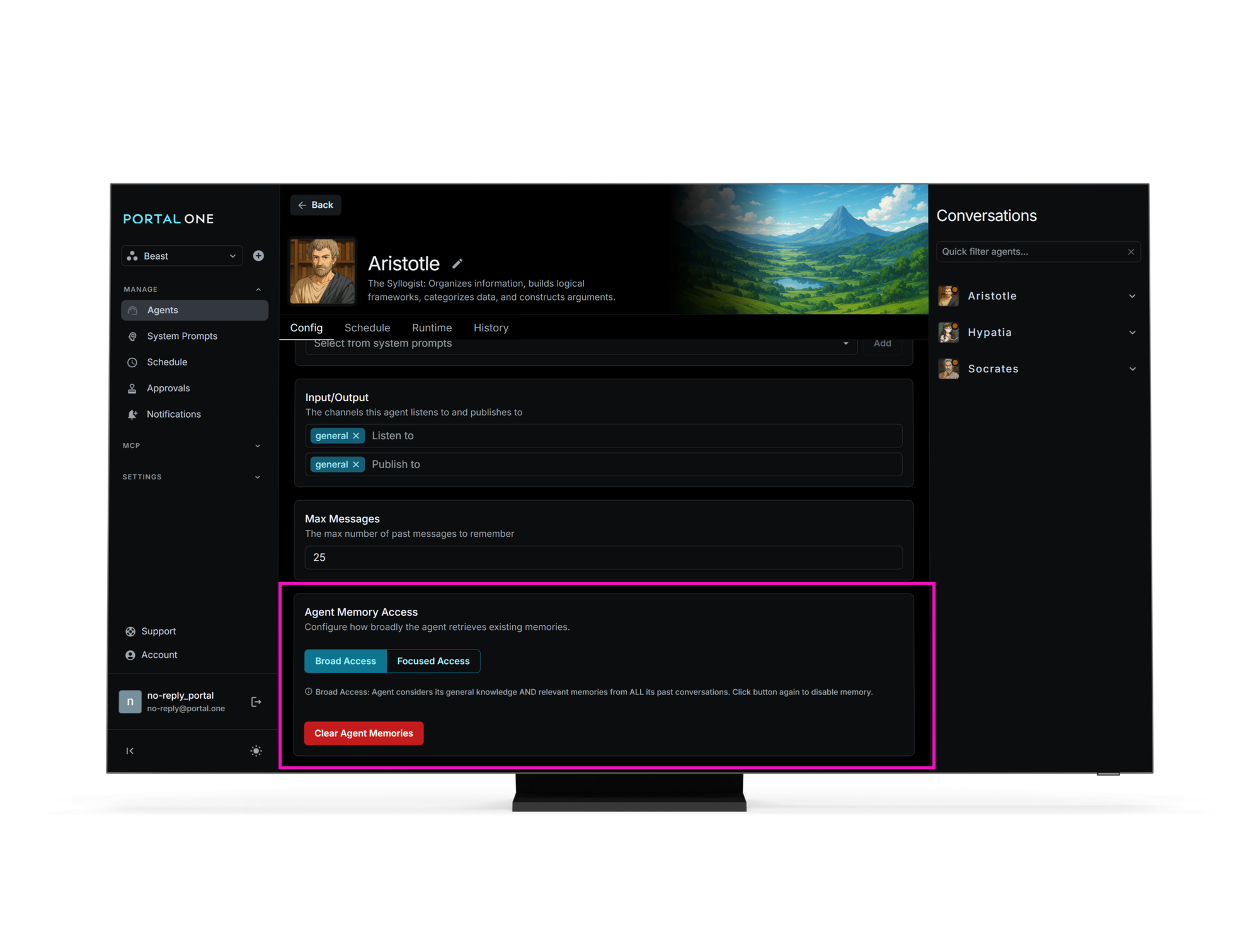Switch to the Runtime tab

432,328
